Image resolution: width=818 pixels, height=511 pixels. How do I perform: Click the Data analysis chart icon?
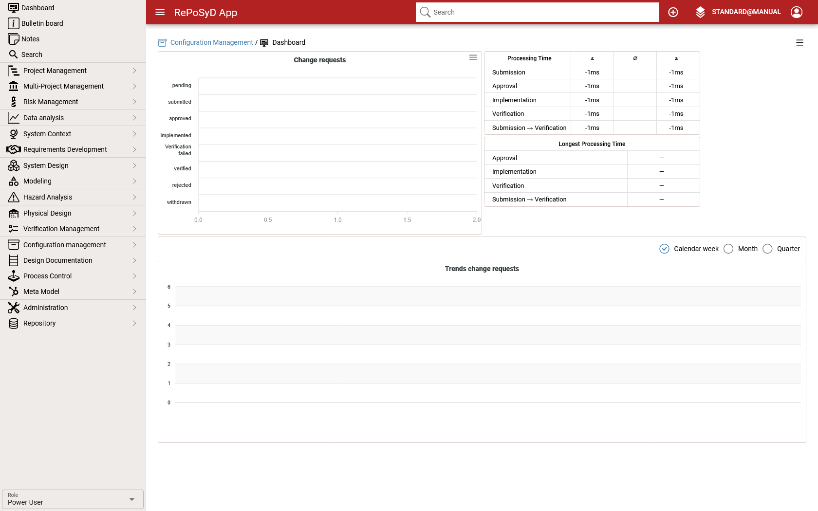click(x=14, y=118)
